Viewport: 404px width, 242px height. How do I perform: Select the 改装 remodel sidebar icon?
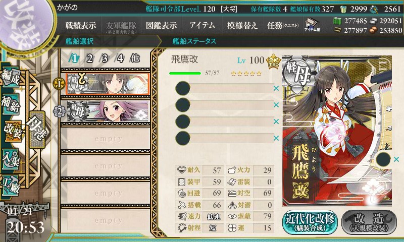tap(12, 131)
